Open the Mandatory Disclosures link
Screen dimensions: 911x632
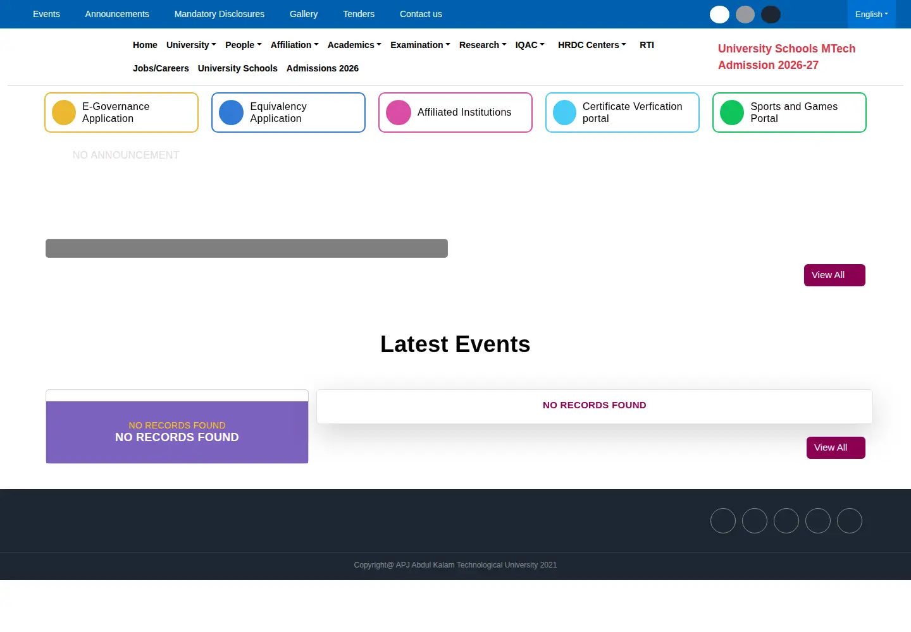[220, 14]
